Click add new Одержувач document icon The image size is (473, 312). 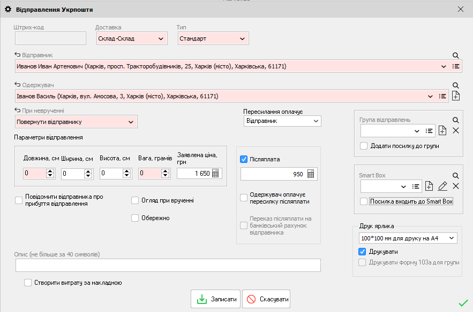[456, 96]
